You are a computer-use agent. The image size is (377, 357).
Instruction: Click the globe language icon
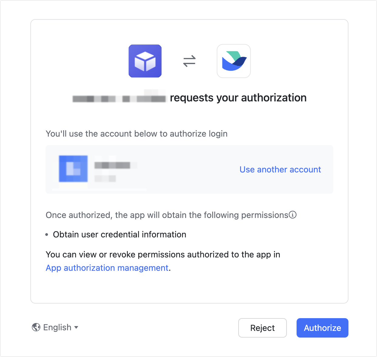point(36,327)
